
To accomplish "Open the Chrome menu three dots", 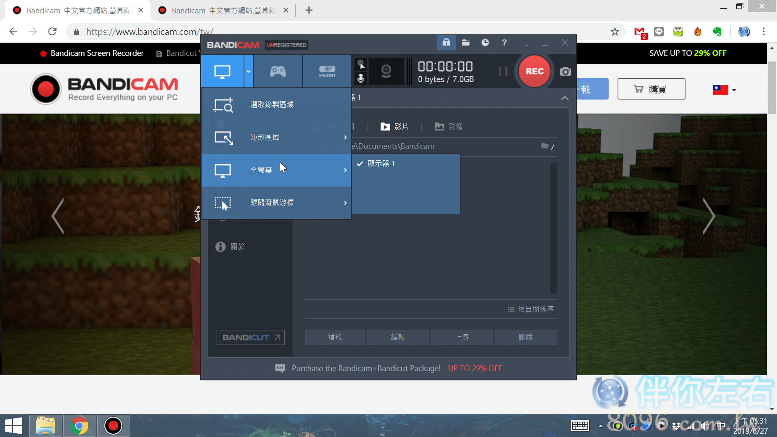I will [763, 32].
